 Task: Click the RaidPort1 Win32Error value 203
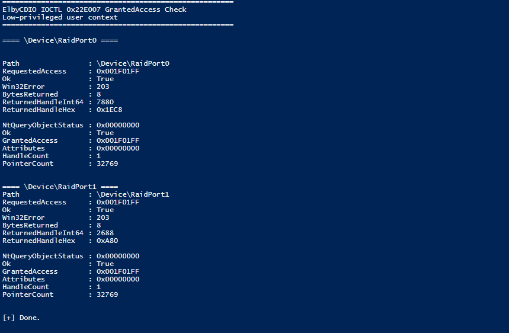click(x=103, y=217)
